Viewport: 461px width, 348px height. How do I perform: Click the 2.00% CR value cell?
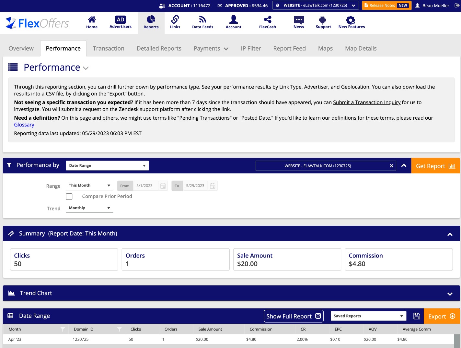click(302, 339)
